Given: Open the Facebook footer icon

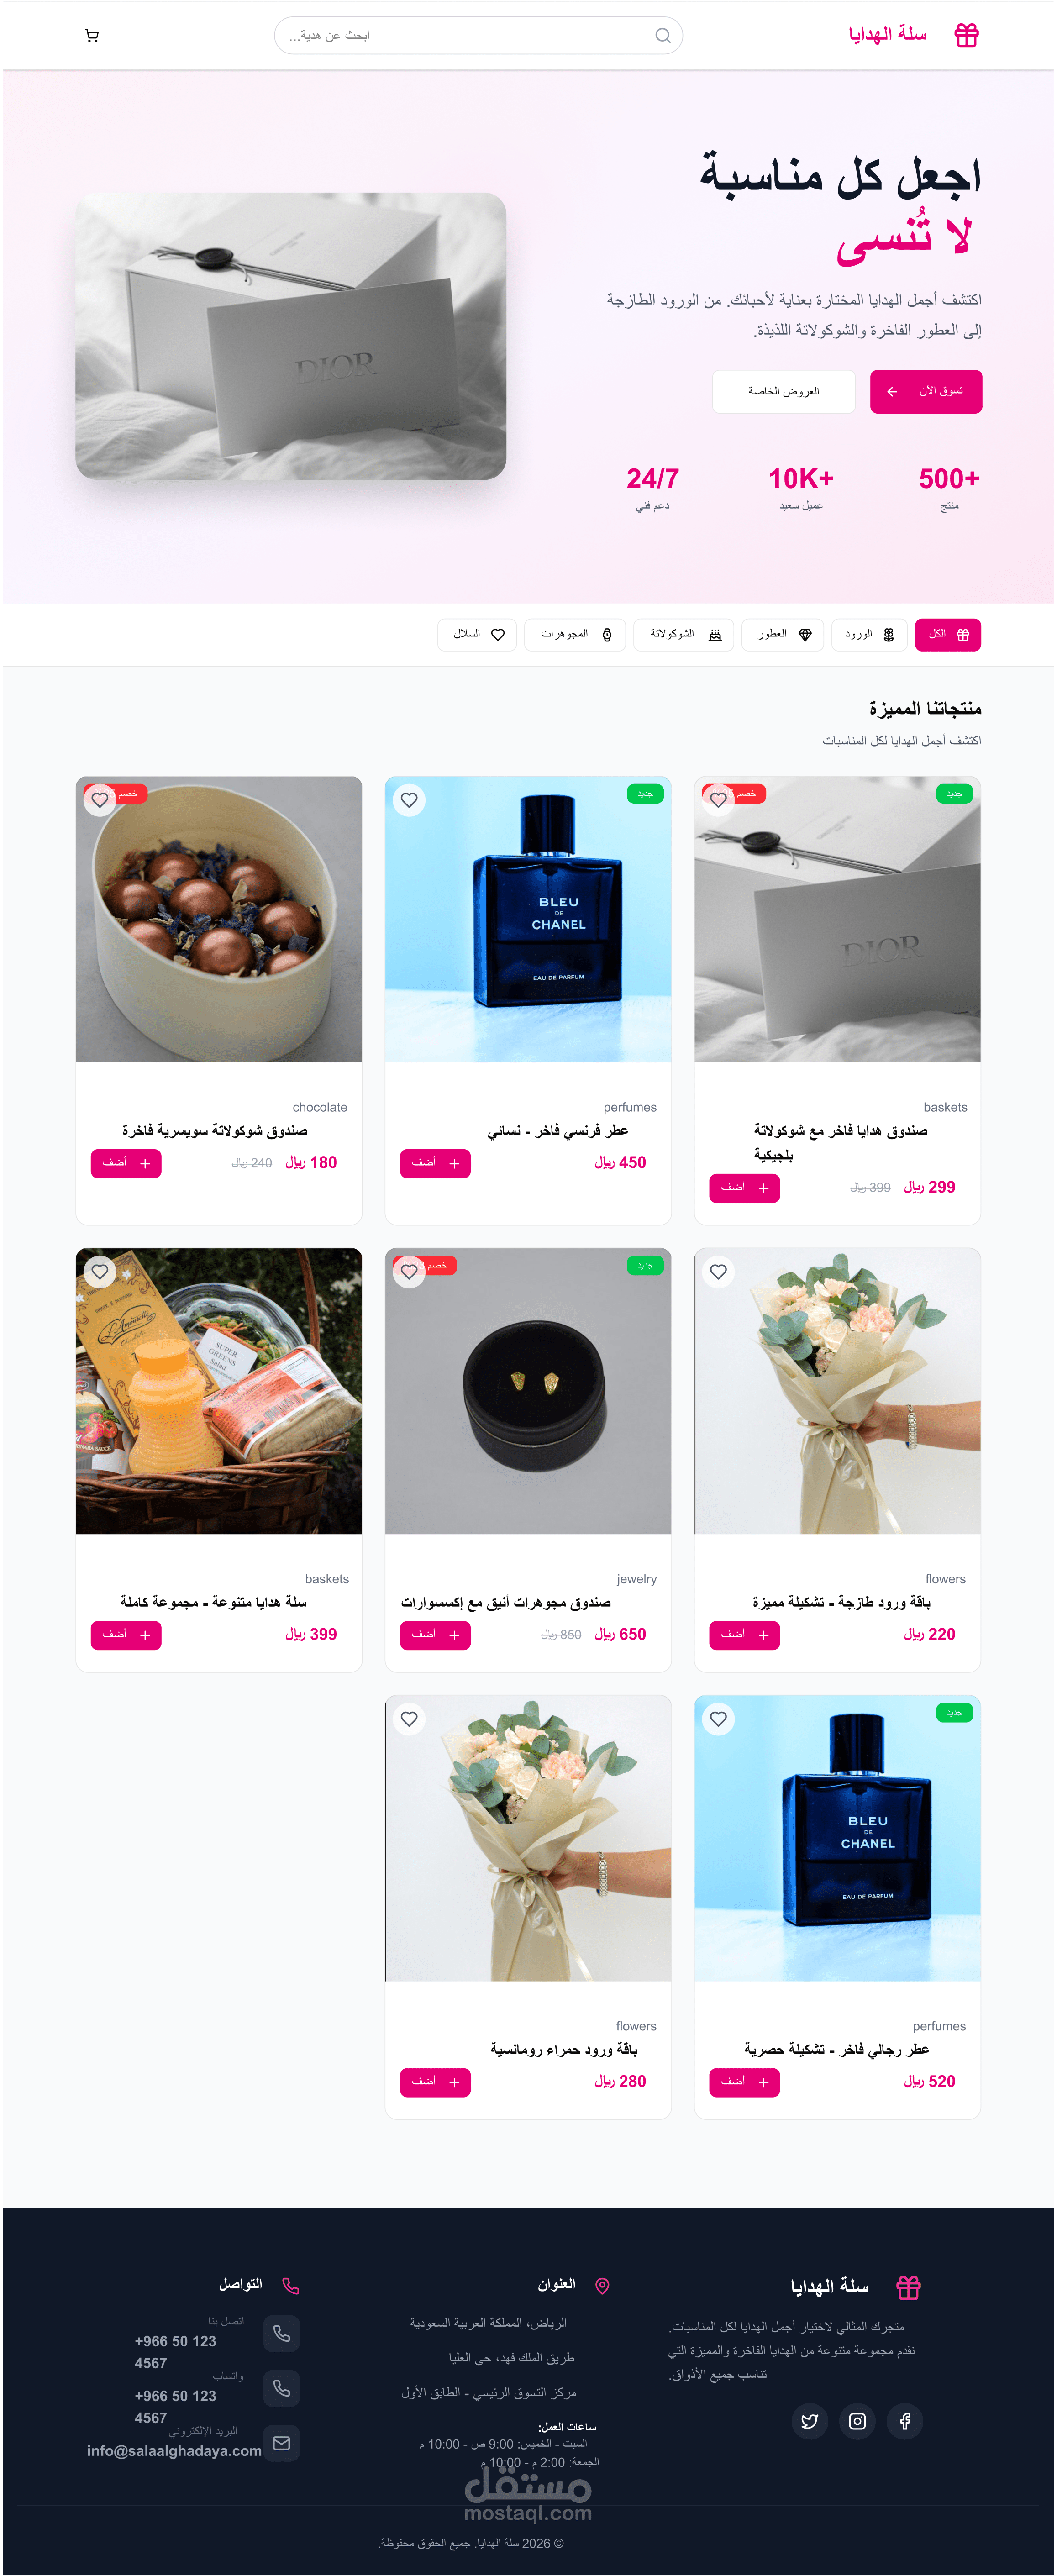Looking at the screenshot, I should (905, 2421).
